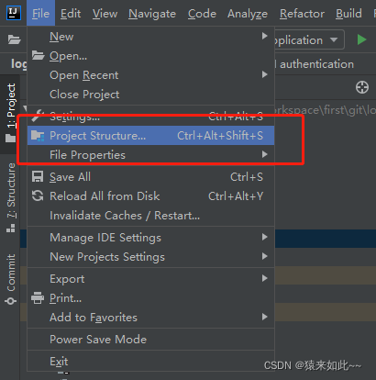Click the IntelliJ IDEA logo icon
Screen dimensions: 376x380
14,13
